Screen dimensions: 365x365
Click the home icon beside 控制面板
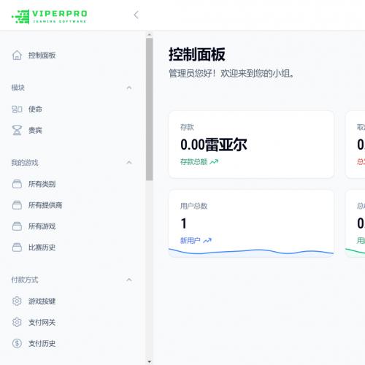pyautogui.click(x=17, y=55)
